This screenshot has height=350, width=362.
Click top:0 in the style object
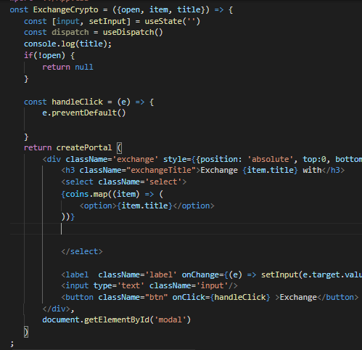(x=314, y=159)
